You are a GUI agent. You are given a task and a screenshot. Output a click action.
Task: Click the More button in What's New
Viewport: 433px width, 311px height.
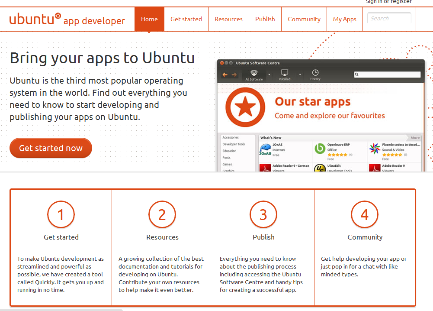[x=414, y=138]
